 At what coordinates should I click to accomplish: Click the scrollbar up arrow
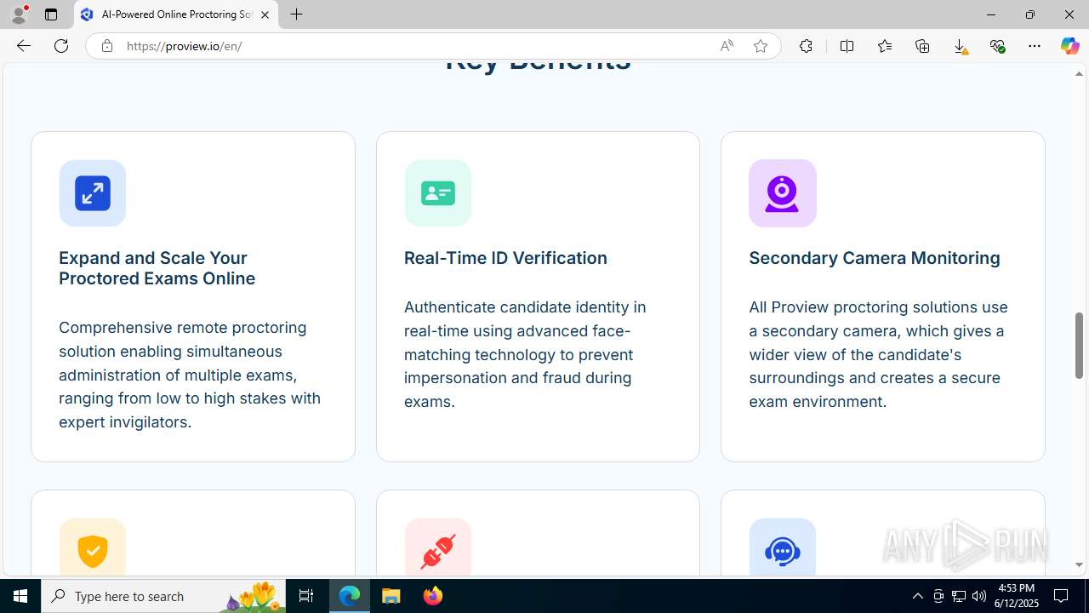[1079, 73]
